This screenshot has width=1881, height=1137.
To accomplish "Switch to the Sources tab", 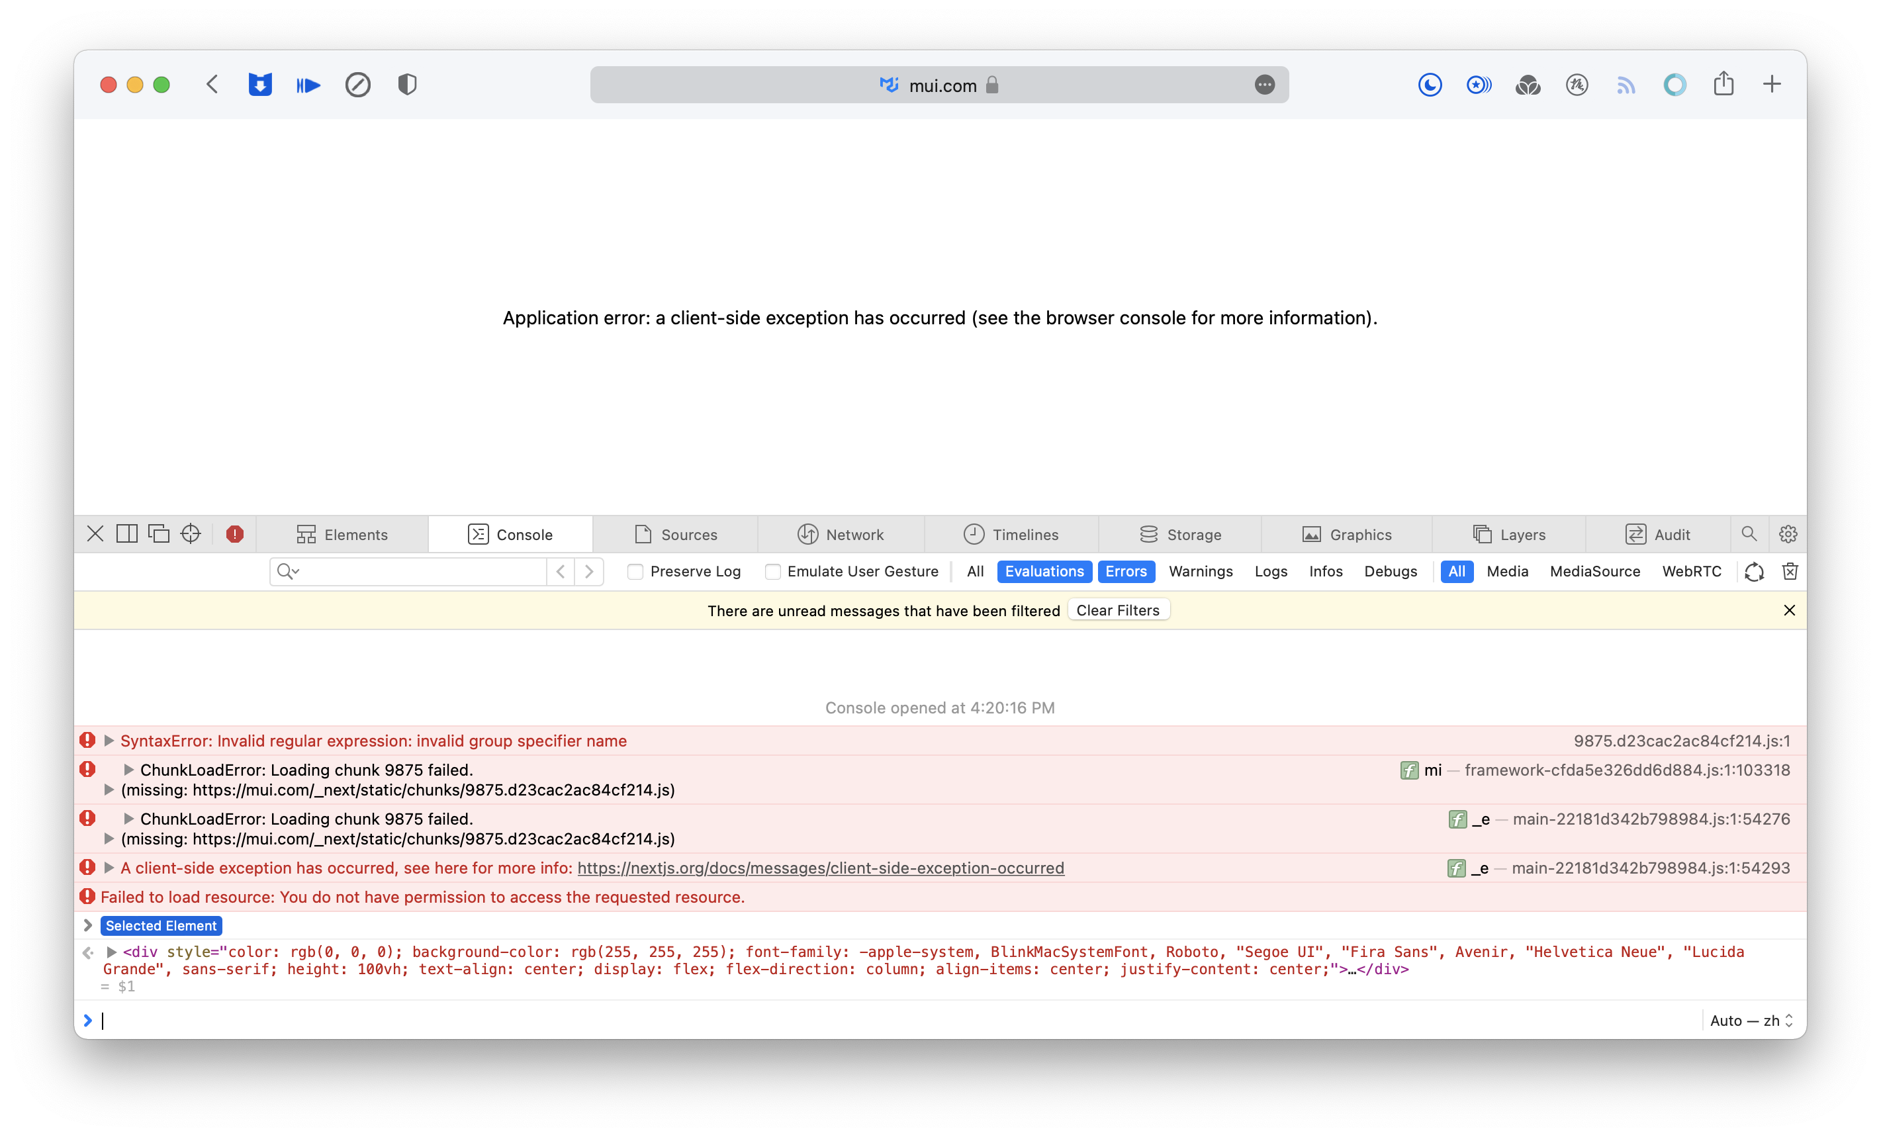I will [676, 535].
